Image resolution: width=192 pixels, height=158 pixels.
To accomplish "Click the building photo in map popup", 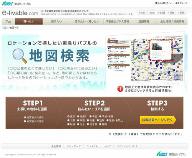I will coord(156,47).
